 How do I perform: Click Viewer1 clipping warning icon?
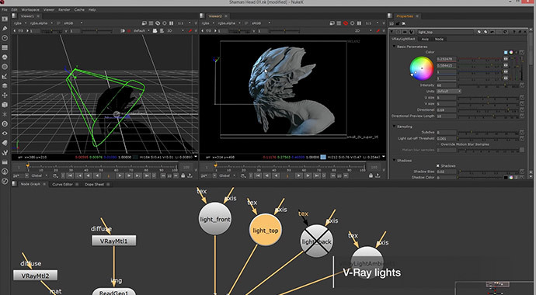[x=144, y=23]
